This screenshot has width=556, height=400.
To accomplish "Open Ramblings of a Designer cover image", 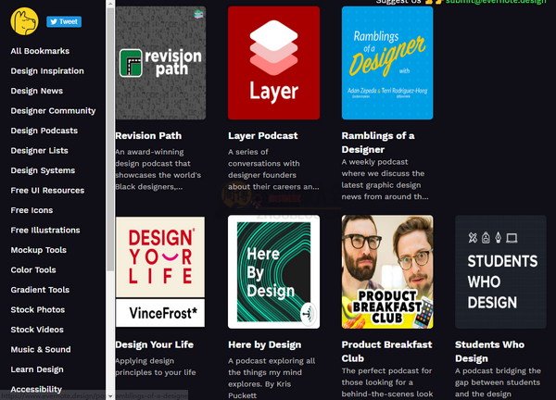I will click(387, 63).
